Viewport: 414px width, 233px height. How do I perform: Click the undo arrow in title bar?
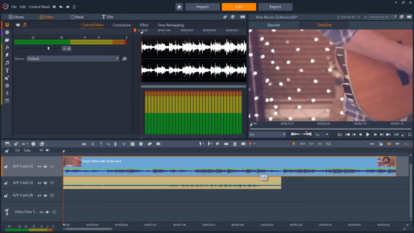click(61, 7)
